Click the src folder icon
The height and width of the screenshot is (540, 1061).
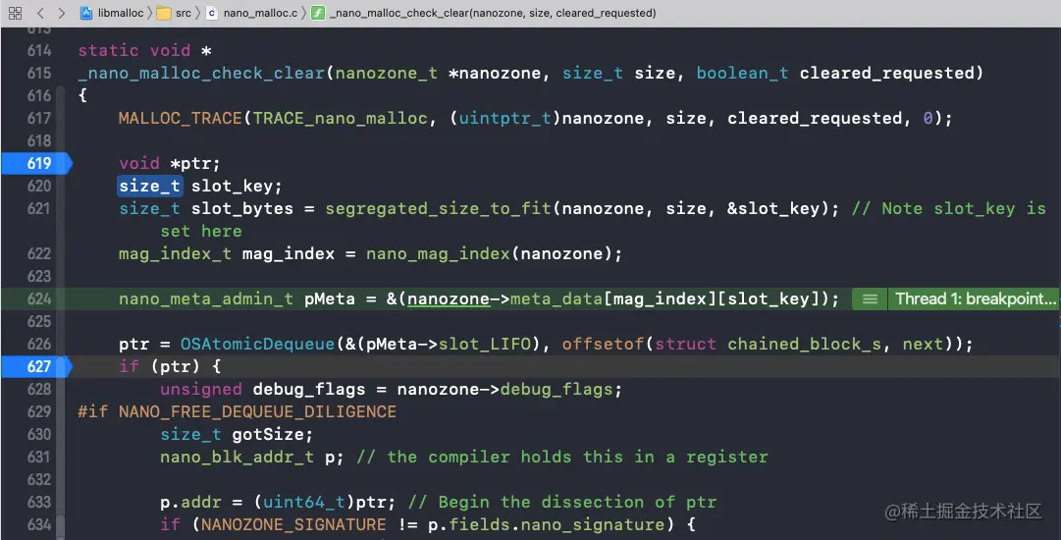pos(164,13)
